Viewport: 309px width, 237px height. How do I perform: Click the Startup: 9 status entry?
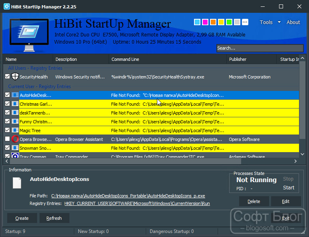(x=15, y=231)
